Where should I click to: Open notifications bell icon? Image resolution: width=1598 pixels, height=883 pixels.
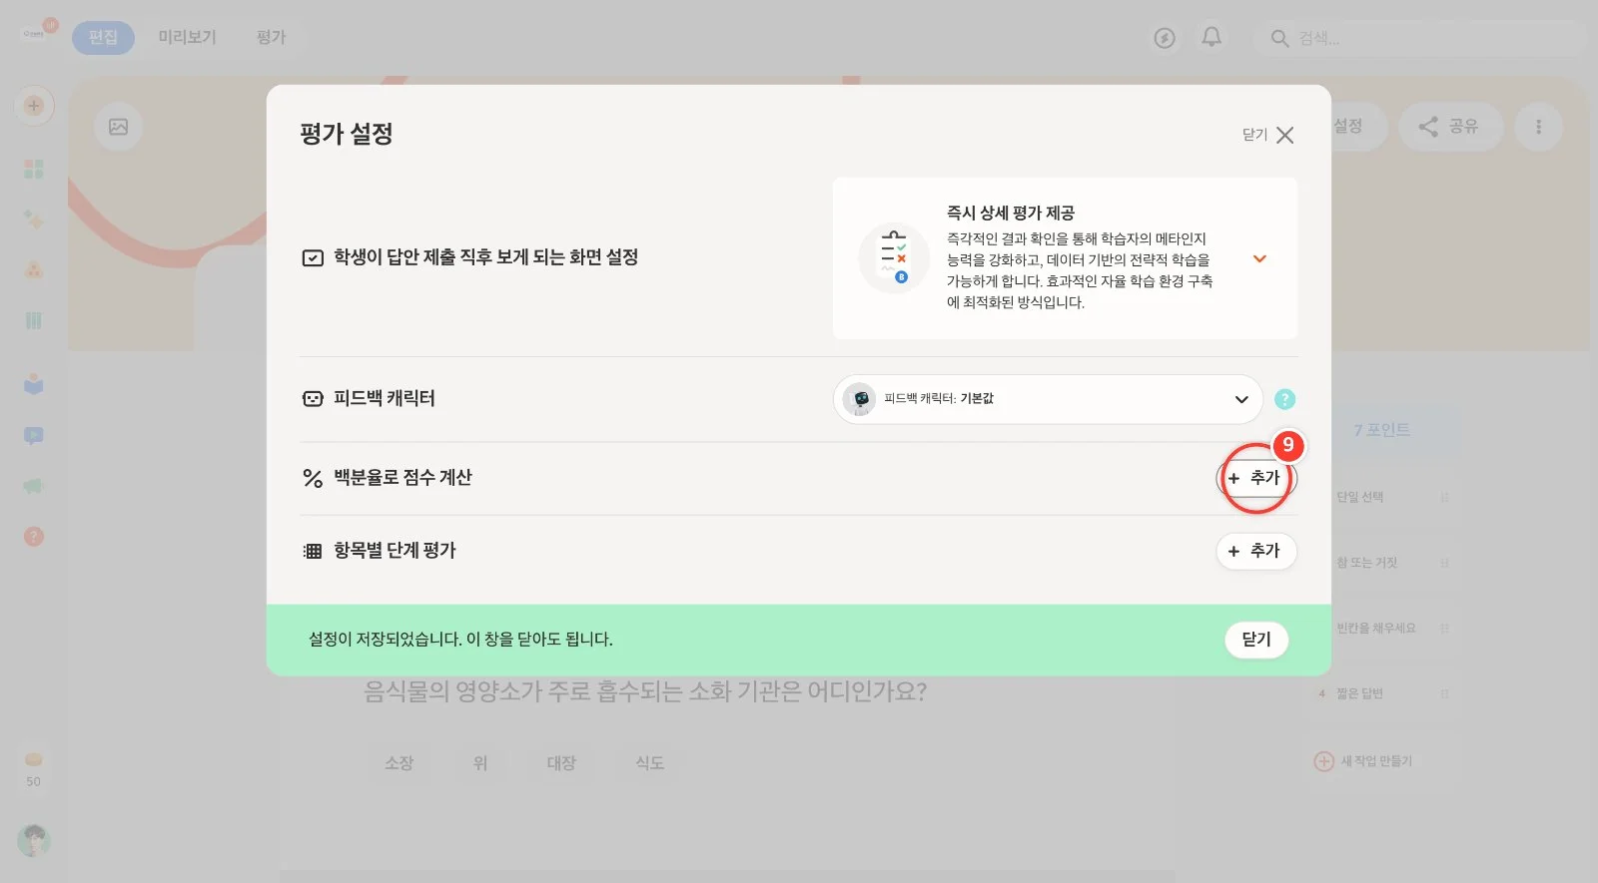tap(1211, 38)
